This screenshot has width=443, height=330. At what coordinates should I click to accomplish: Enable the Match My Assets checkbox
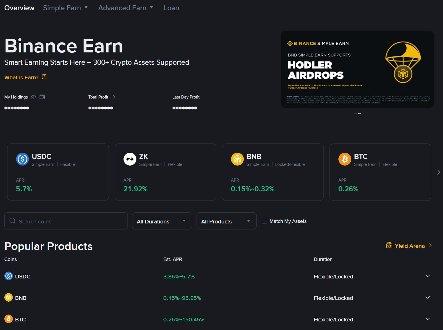(264, 221)
